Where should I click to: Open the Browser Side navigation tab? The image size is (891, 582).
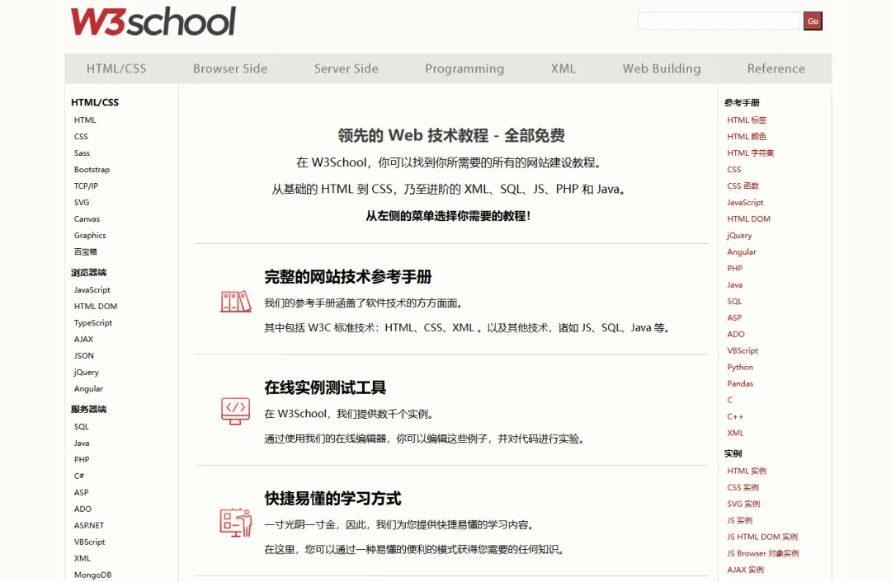tap(230, 68)
